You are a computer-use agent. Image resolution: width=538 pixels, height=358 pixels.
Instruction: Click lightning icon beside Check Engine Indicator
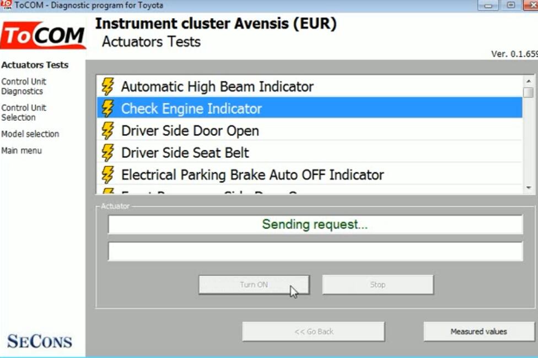pos(107,109)
